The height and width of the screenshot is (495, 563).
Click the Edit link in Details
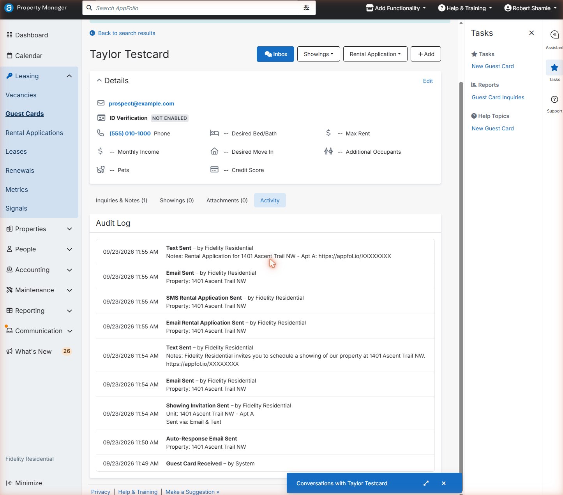point(428,81)
